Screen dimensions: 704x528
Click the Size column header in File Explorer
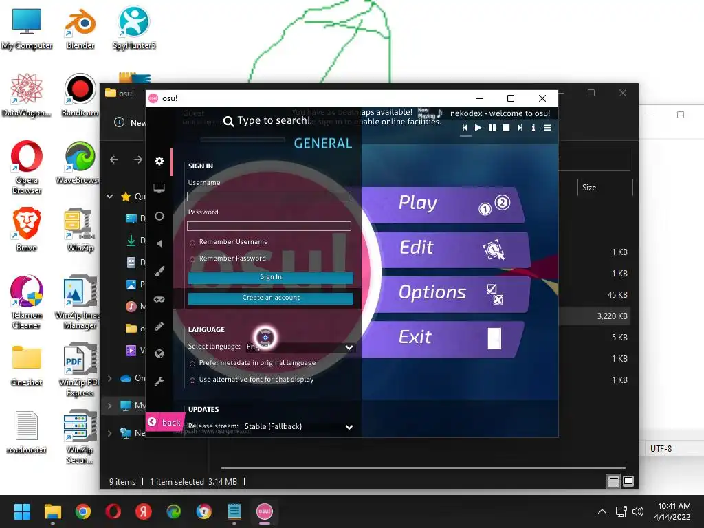[604, 188]
